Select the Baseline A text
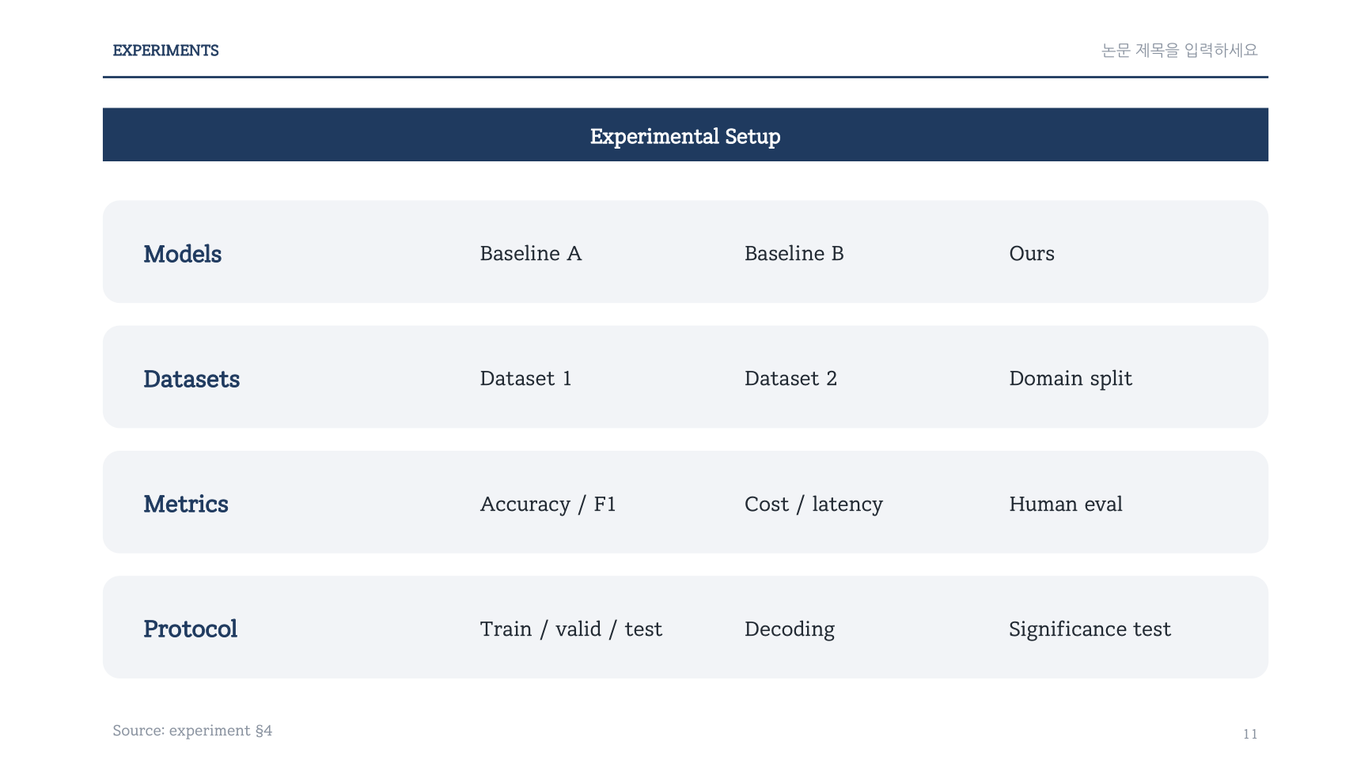 point(531,253)
